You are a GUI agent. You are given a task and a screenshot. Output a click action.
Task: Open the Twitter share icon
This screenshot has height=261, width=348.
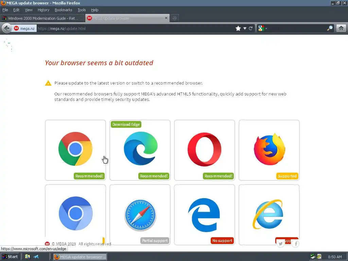point(280,244)
